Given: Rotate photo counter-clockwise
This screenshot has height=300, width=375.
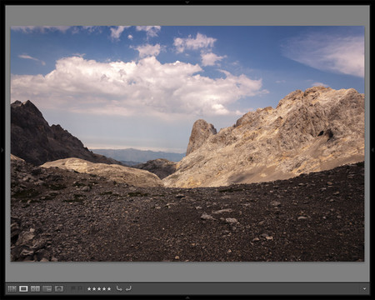Looking at the screenshot, I should (119, 288).
